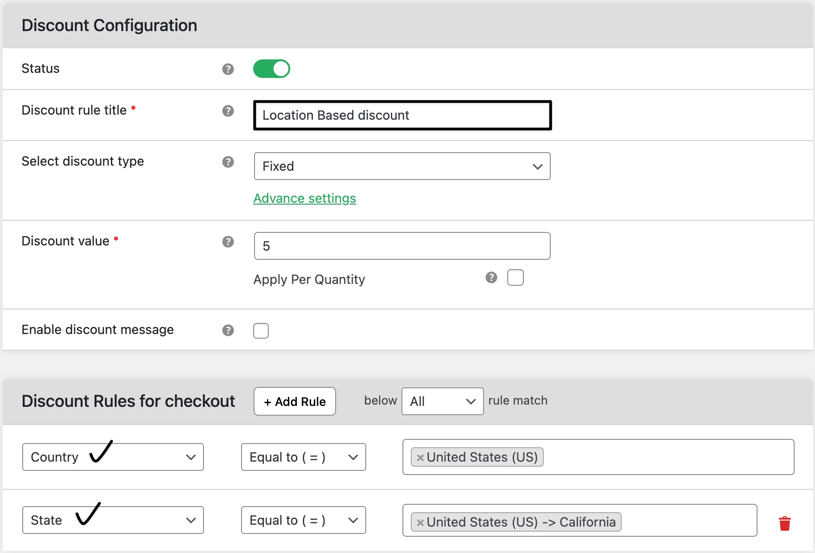Open the Advance settings link
The height and width of the screenshot is (553, 815).
pos(305,199)
